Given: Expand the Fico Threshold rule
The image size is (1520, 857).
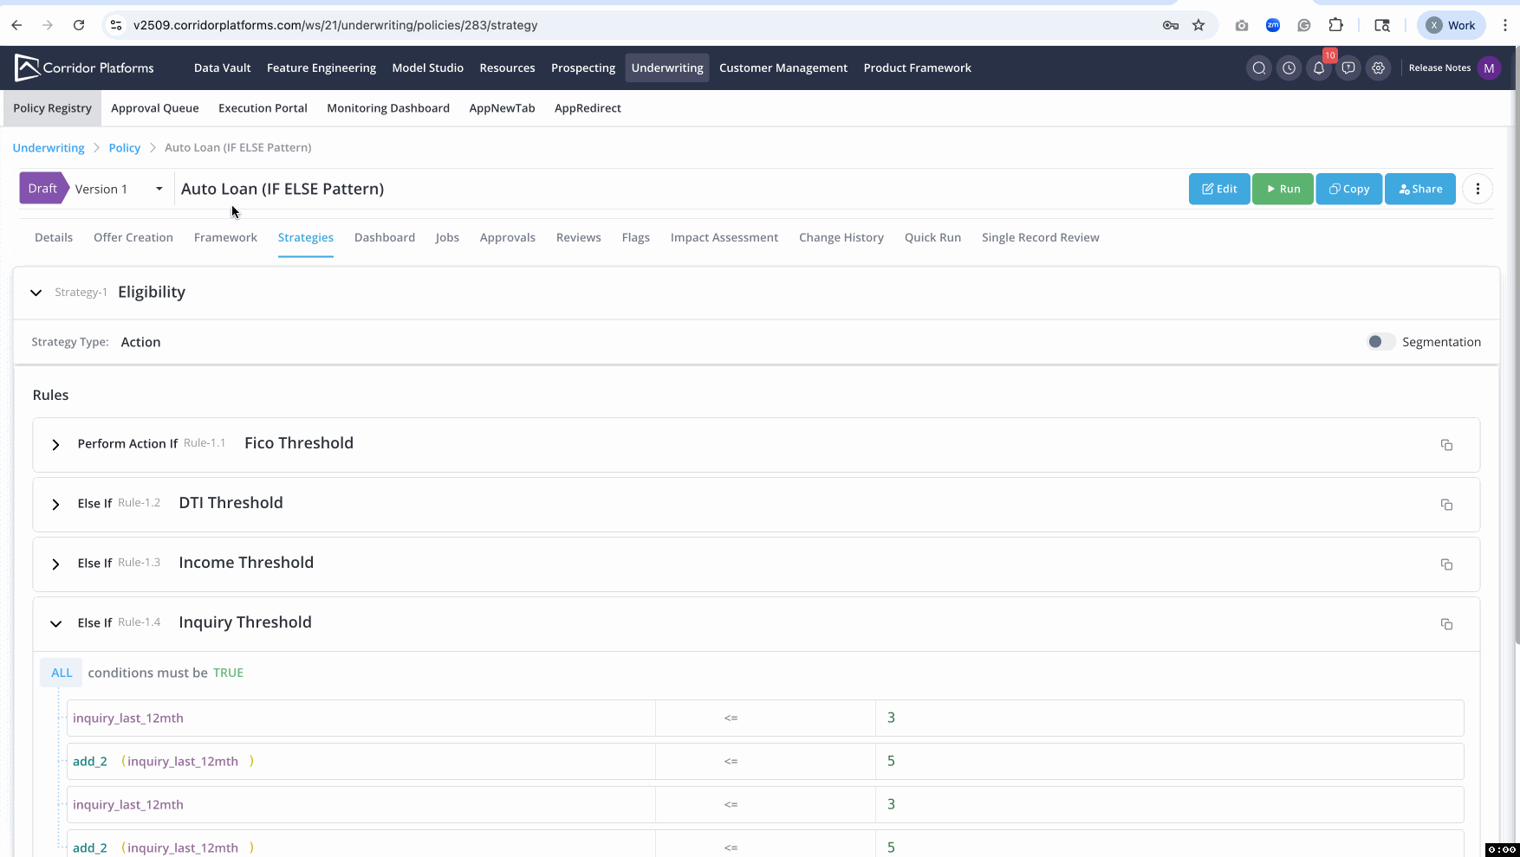Looking at the screenshot, I should point(55,445).
